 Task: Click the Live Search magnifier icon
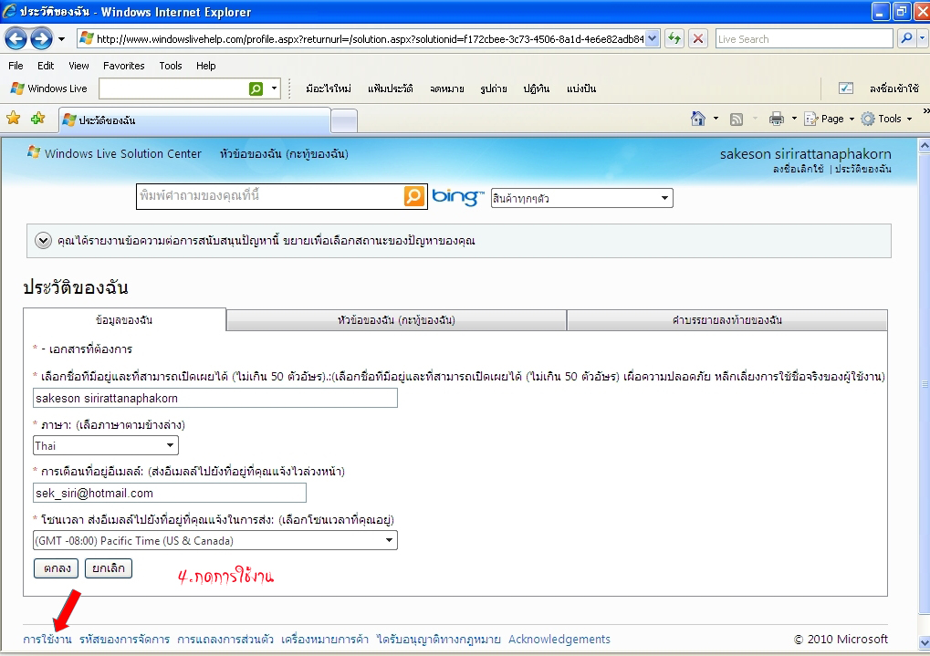[x=906, y=39]
